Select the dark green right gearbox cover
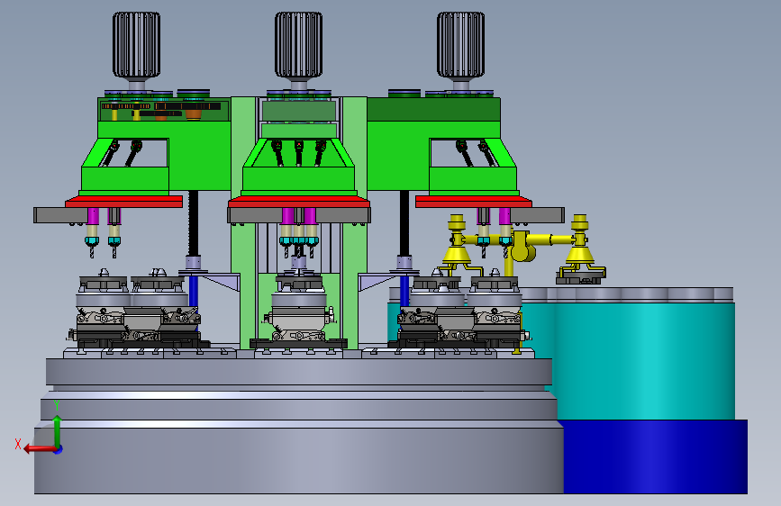 (x=434, y=110)
